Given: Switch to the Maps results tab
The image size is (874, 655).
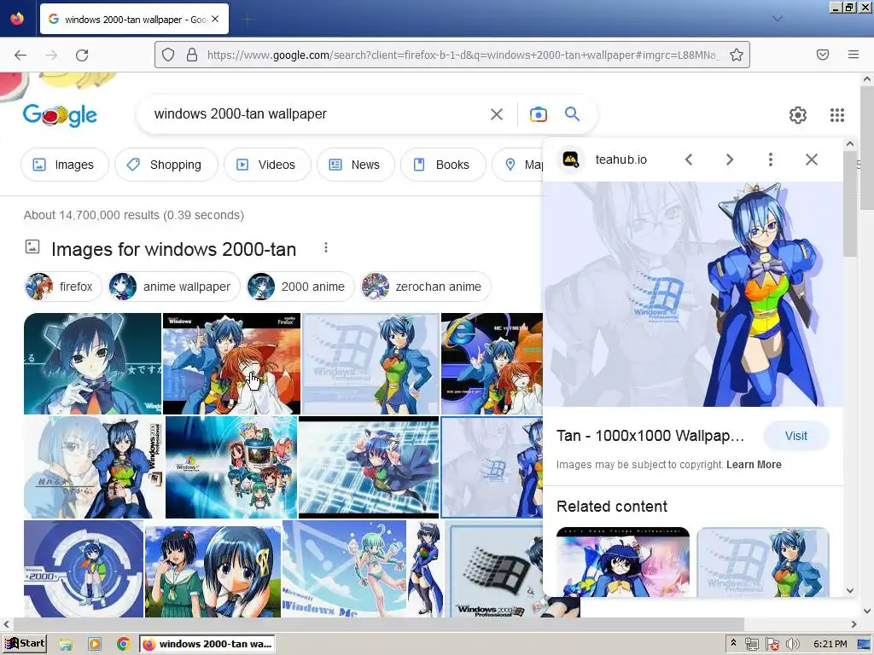Looking at the screenshot, I should click(x=517, y=165).
